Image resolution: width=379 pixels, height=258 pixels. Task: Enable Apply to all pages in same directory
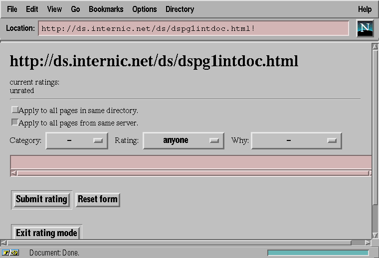[15, 110]
